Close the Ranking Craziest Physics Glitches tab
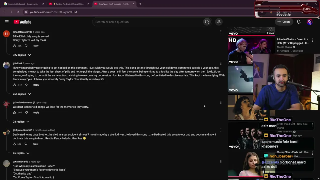 click(88, 4)
